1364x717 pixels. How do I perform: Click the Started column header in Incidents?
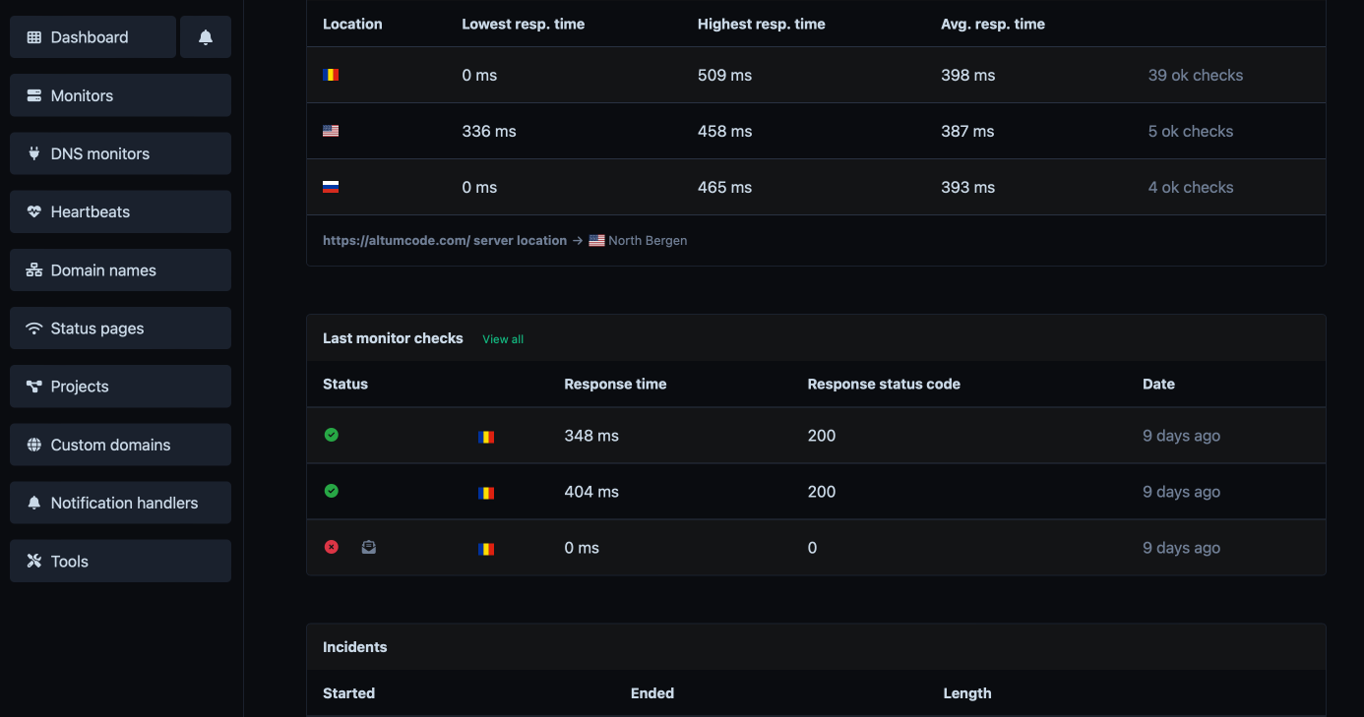point(348,693)
